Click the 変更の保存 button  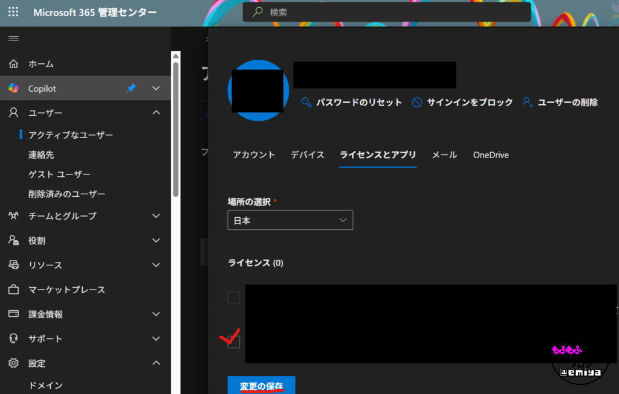click(x=261, y=385)
